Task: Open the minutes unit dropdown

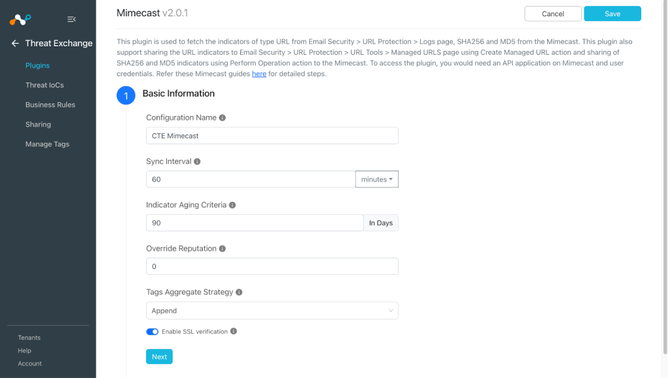Action: 377,180
